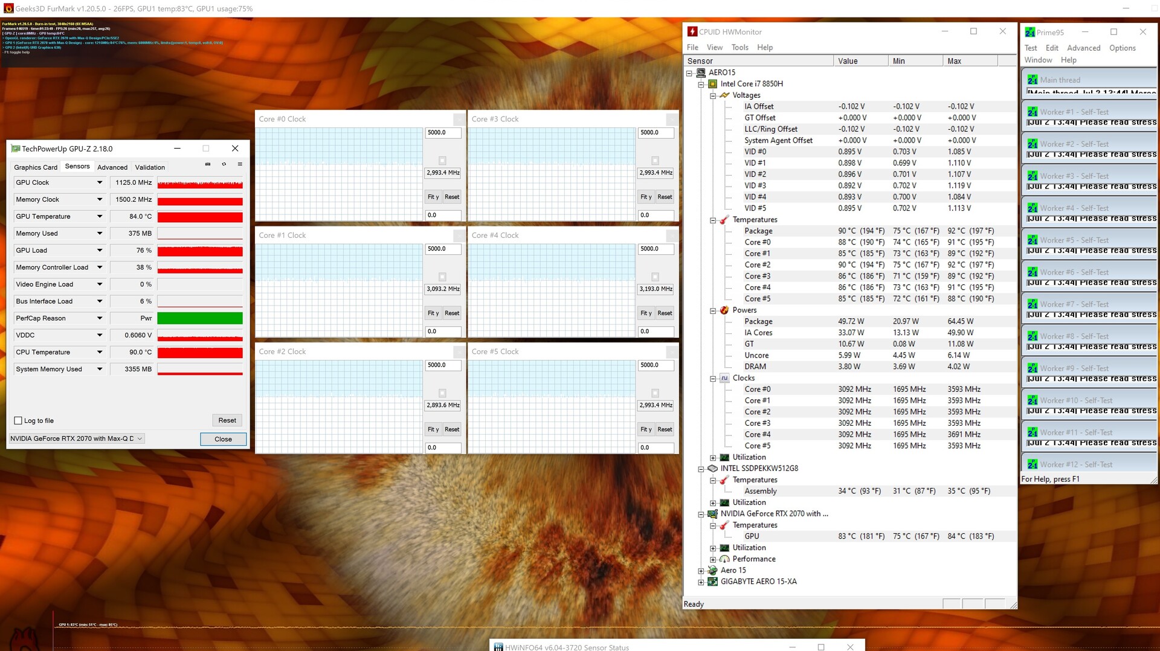Click the Max column header in HWMonitor
The width and height of the screenshot is (1160, 651).
970,61
